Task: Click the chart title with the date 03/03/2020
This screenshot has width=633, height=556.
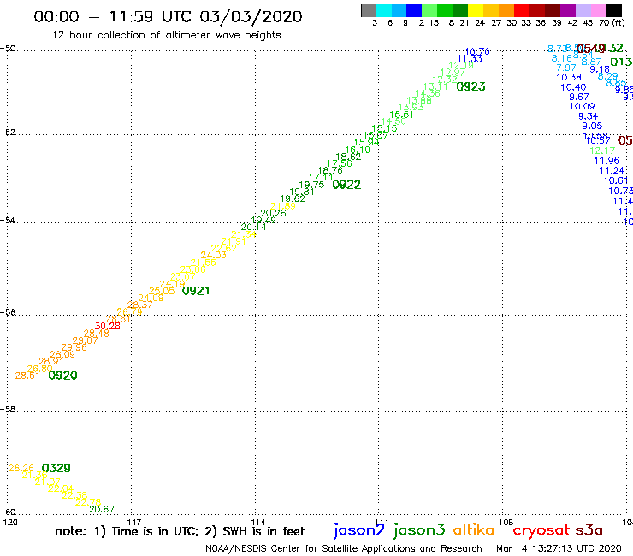Action: (168, 16)
